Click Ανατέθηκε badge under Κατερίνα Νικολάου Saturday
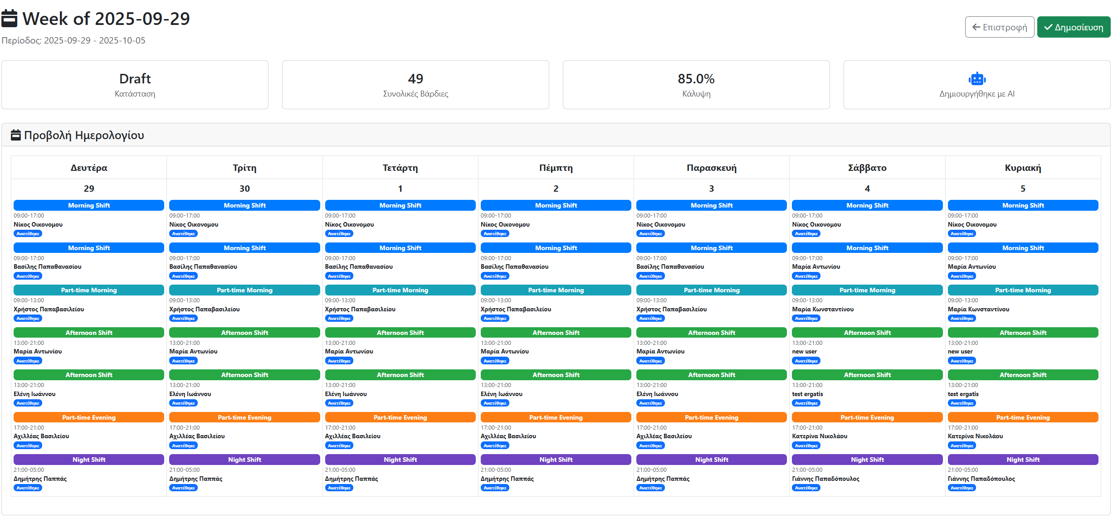The image size is (1113, 518). [x=806, y=446]
